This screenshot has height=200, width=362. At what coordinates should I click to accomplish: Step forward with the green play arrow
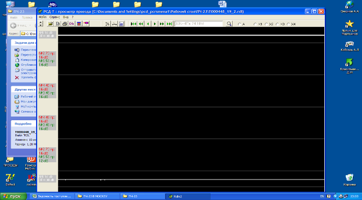click(155, 24)
